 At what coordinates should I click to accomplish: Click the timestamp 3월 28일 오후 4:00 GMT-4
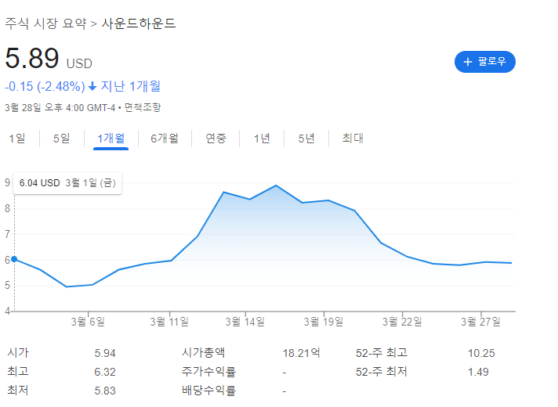60,107
